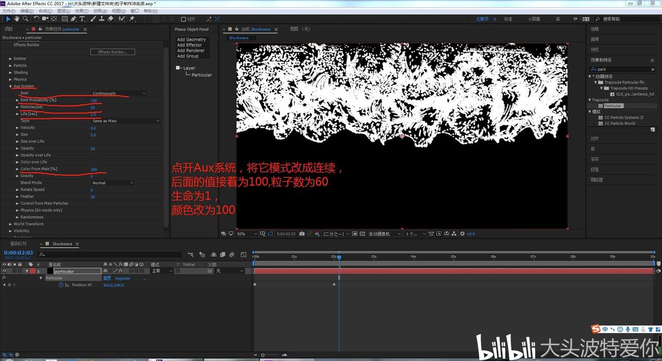This screenshot has height=361, width=662.
Task: Switch to the 项目 panel tab
Action: click(8, 29)
